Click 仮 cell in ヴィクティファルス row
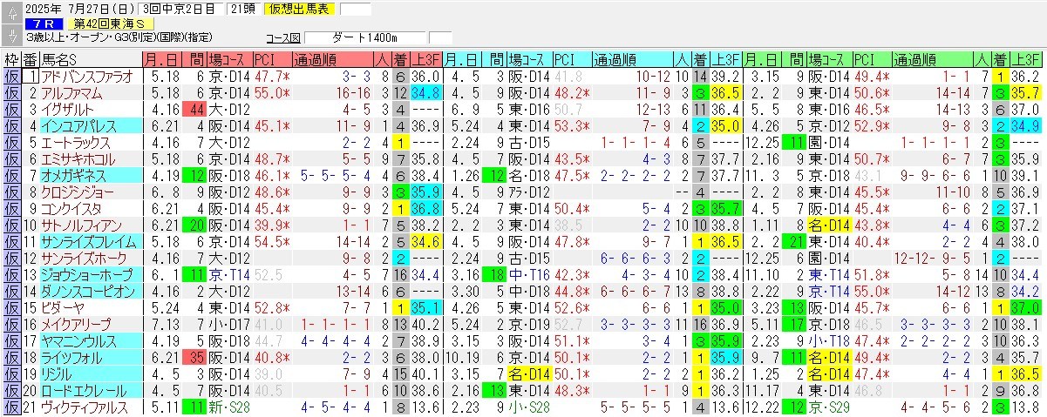The image size is (1047, 417). (x=11, y=407)
